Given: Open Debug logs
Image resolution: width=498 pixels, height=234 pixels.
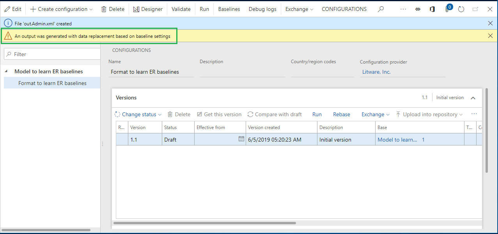Looking at the screenshot, I should click(x=262, y=9).
